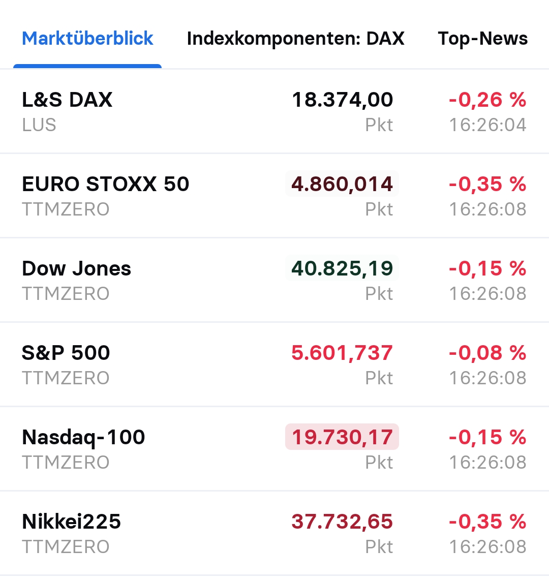Select the Nasdaq-100 index entry

[x=83, y=437]
